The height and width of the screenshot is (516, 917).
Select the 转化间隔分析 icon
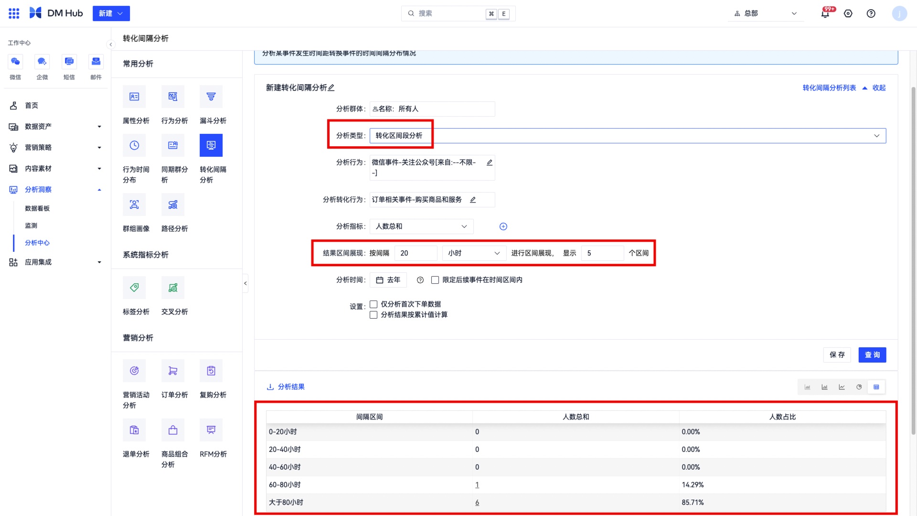point(211,145)
